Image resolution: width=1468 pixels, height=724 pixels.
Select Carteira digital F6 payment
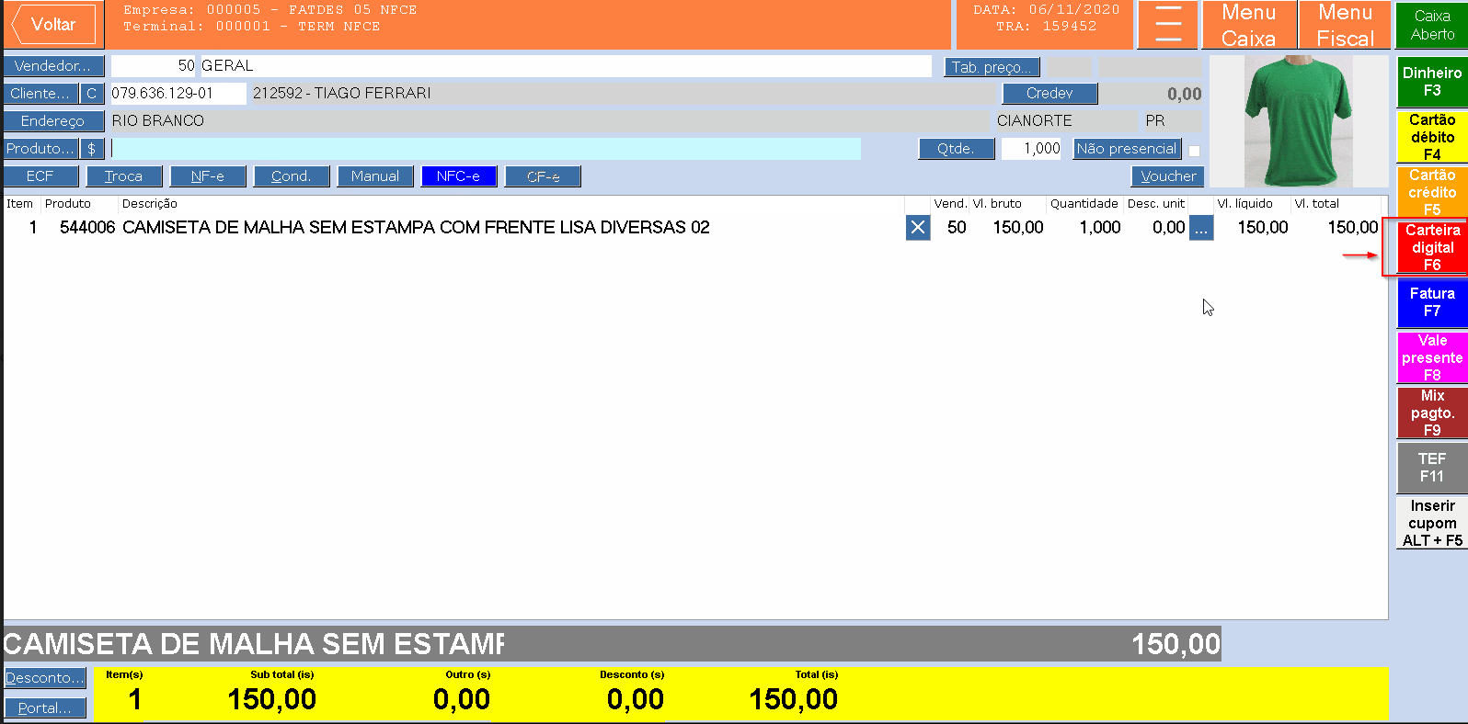point(1432,247)
